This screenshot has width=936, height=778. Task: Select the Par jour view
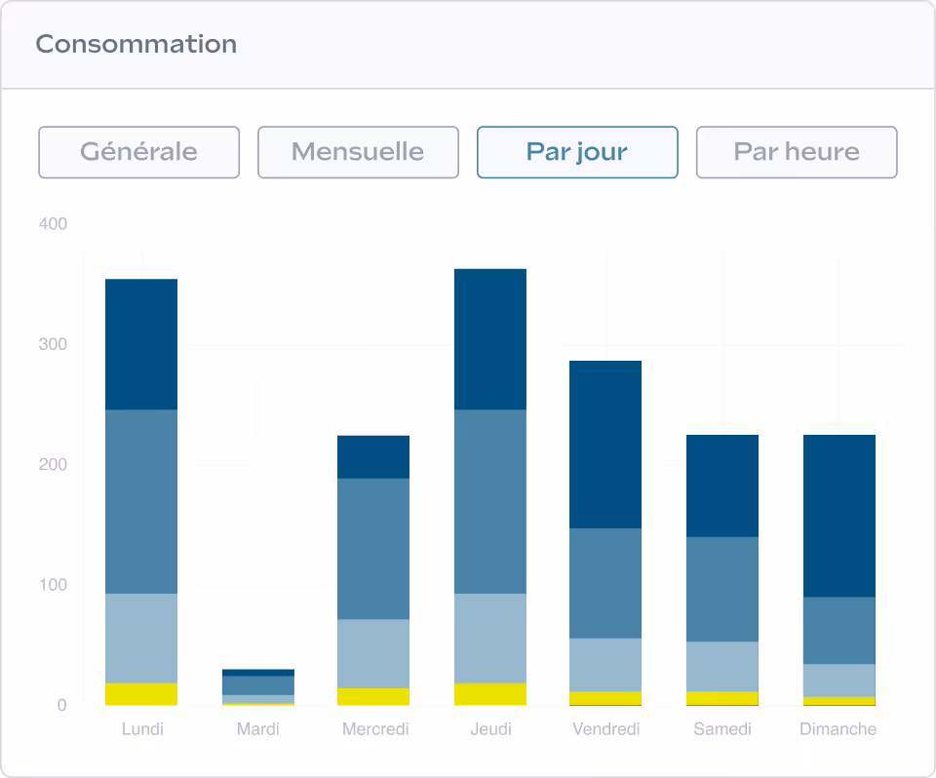(x=577, y=152)
